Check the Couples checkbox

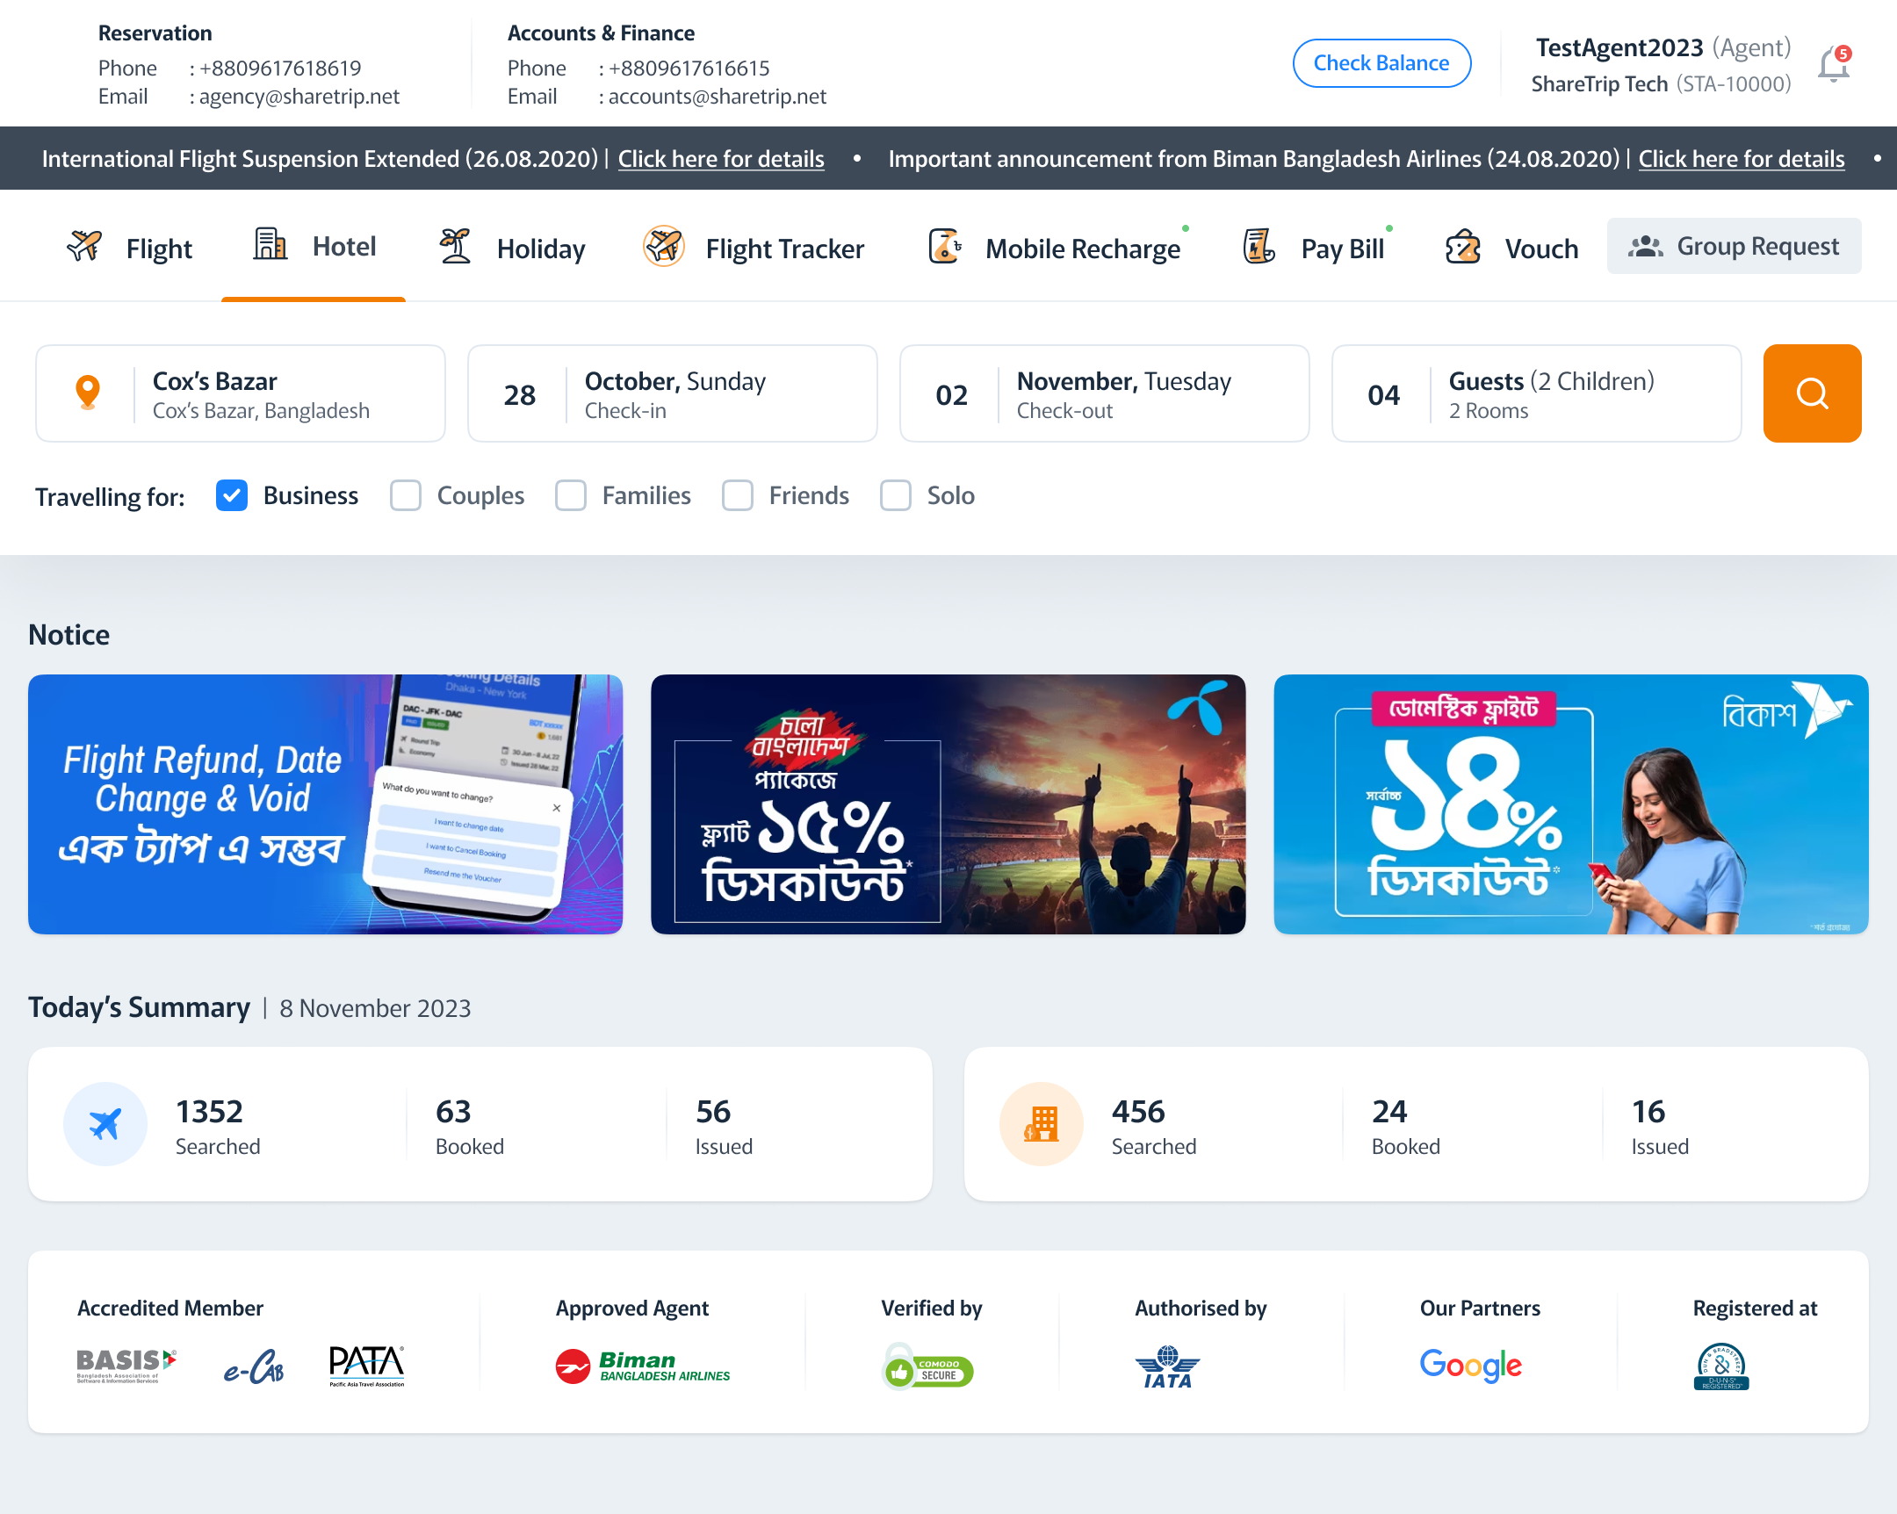[406, 495]
